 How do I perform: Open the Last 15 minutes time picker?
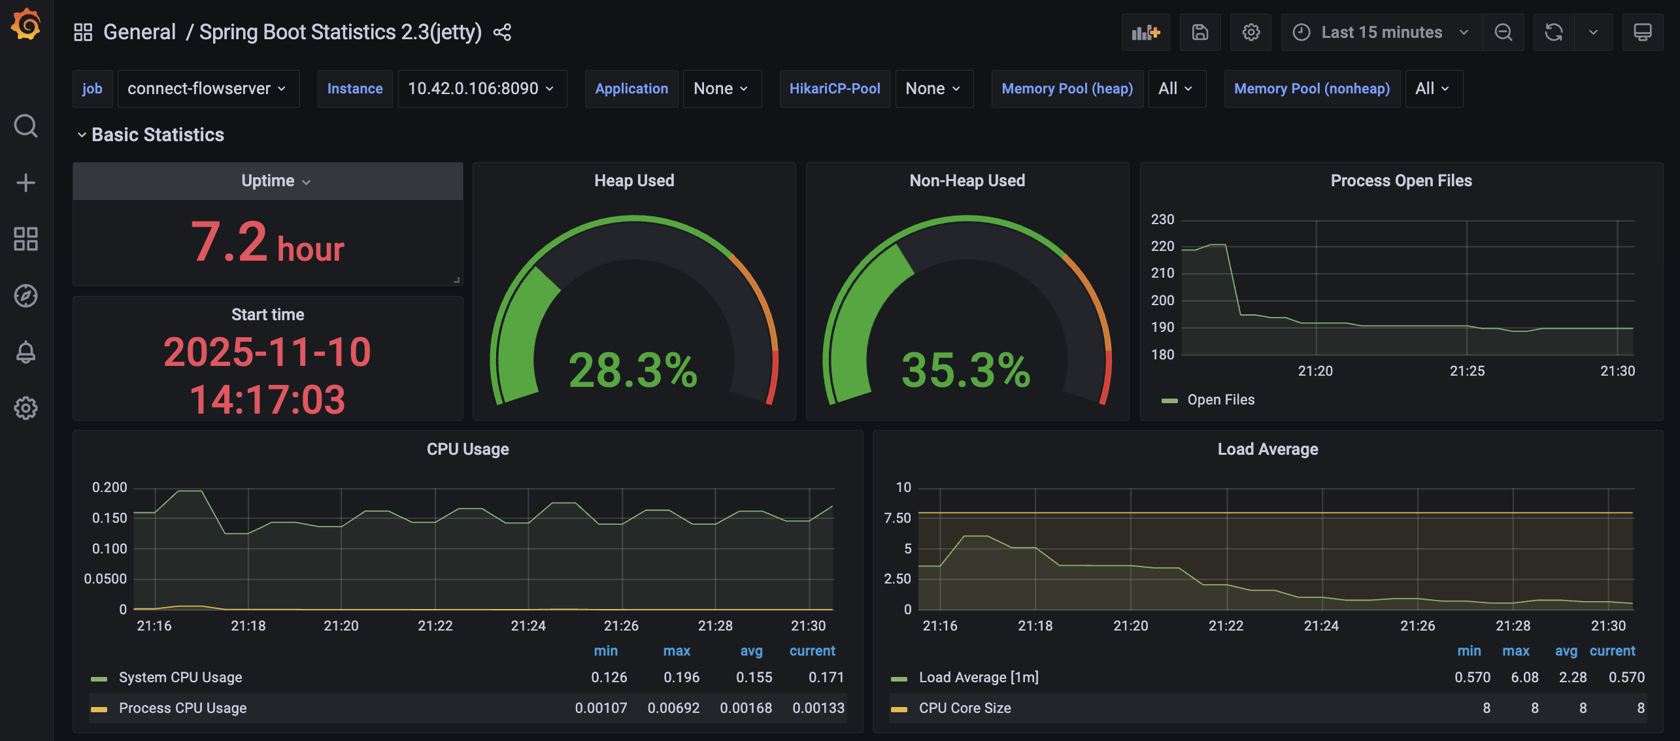click(1382, 32)
